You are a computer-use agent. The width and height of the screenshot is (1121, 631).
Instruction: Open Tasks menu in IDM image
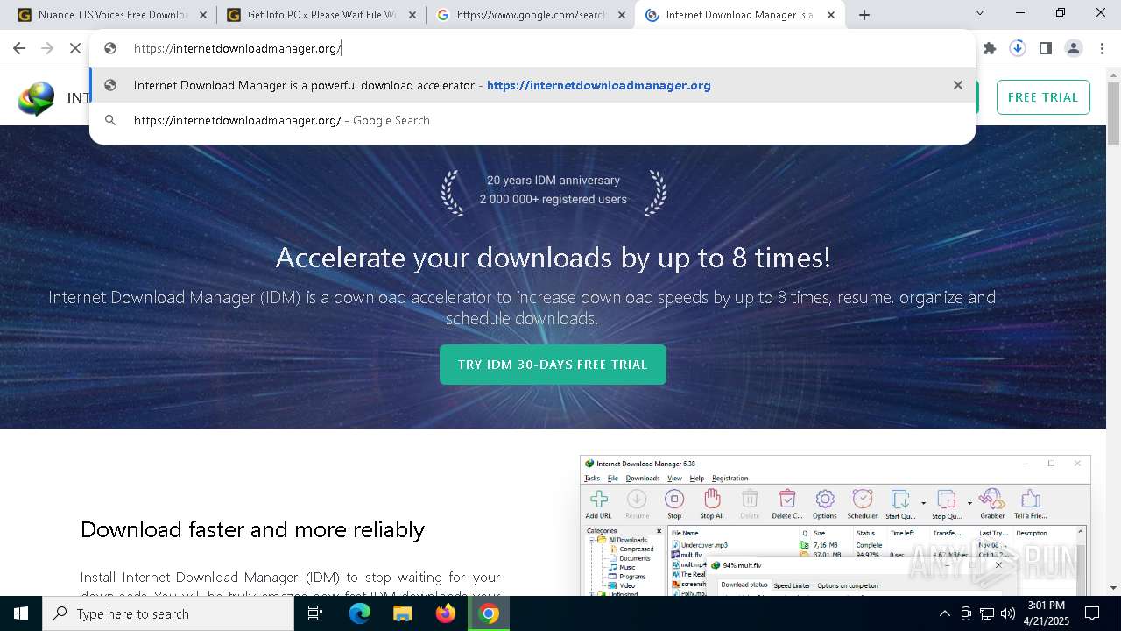coord(592,478)
